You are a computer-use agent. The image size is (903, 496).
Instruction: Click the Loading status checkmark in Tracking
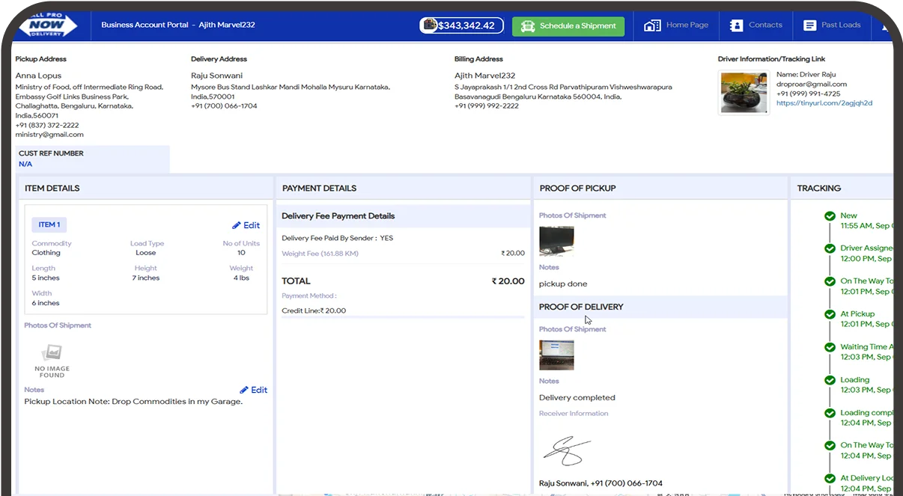(830, 380)
